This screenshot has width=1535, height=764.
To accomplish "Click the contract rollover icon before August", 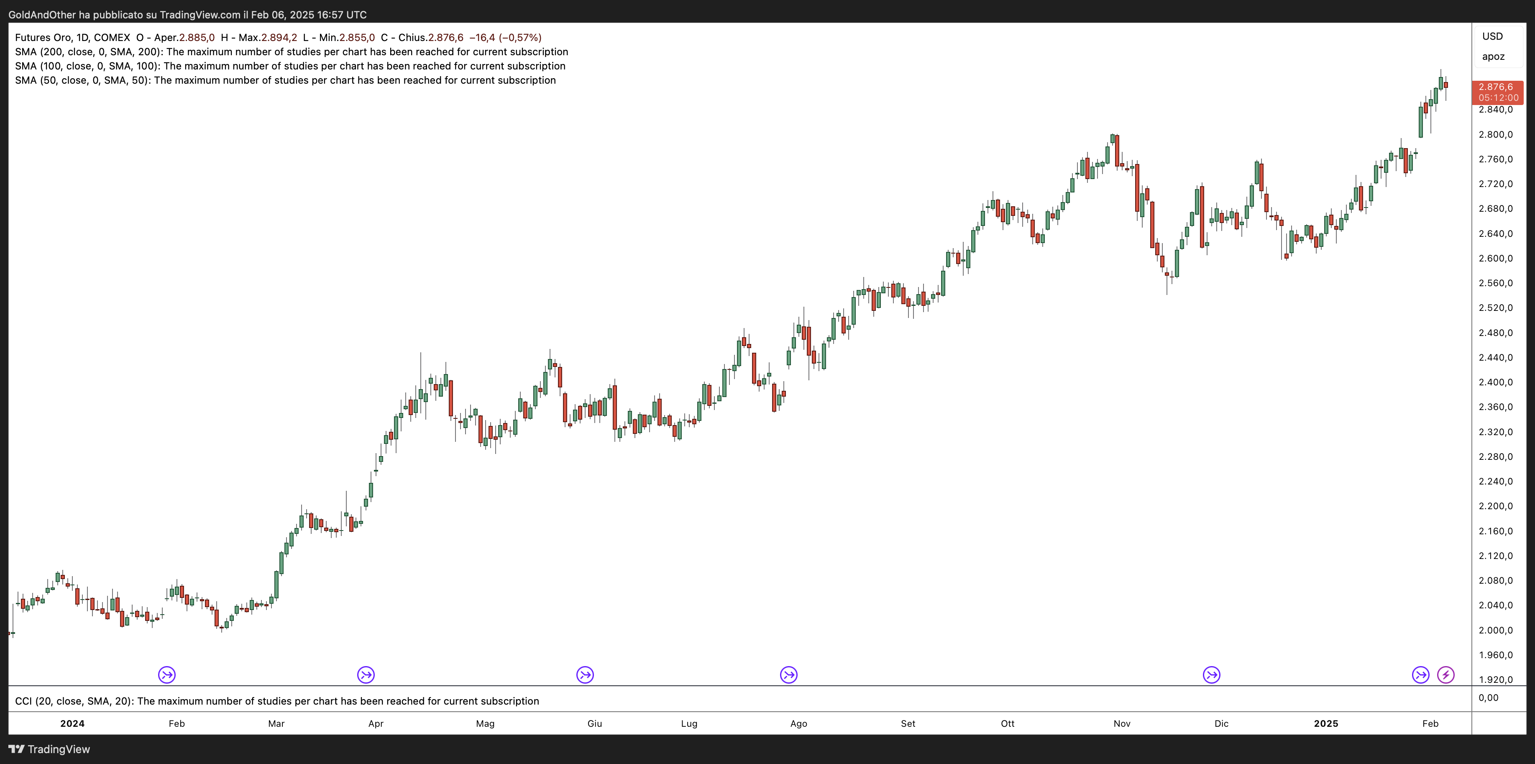I will pos(788,674).
